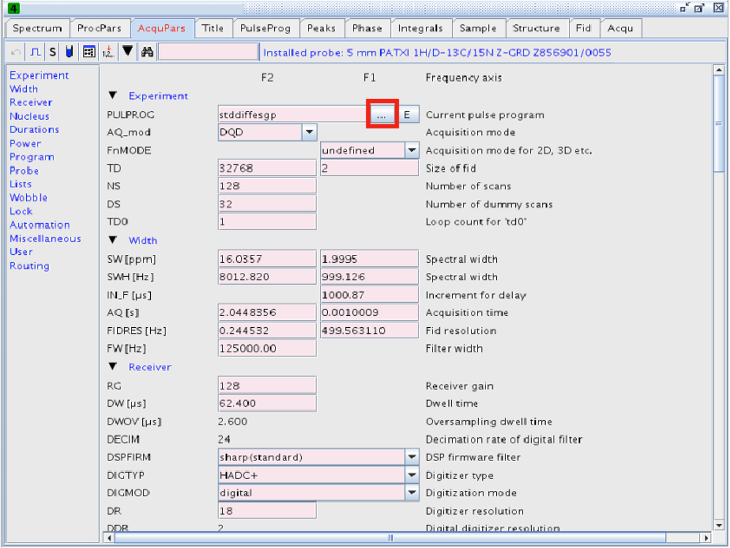
Task: Switch to the ProcPars tab
Action: point(99,29)
